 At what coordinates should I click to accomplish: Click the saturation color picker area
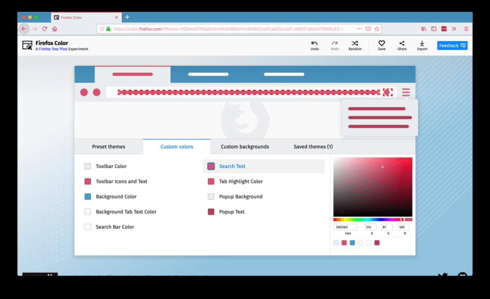[x=372, y=187]
